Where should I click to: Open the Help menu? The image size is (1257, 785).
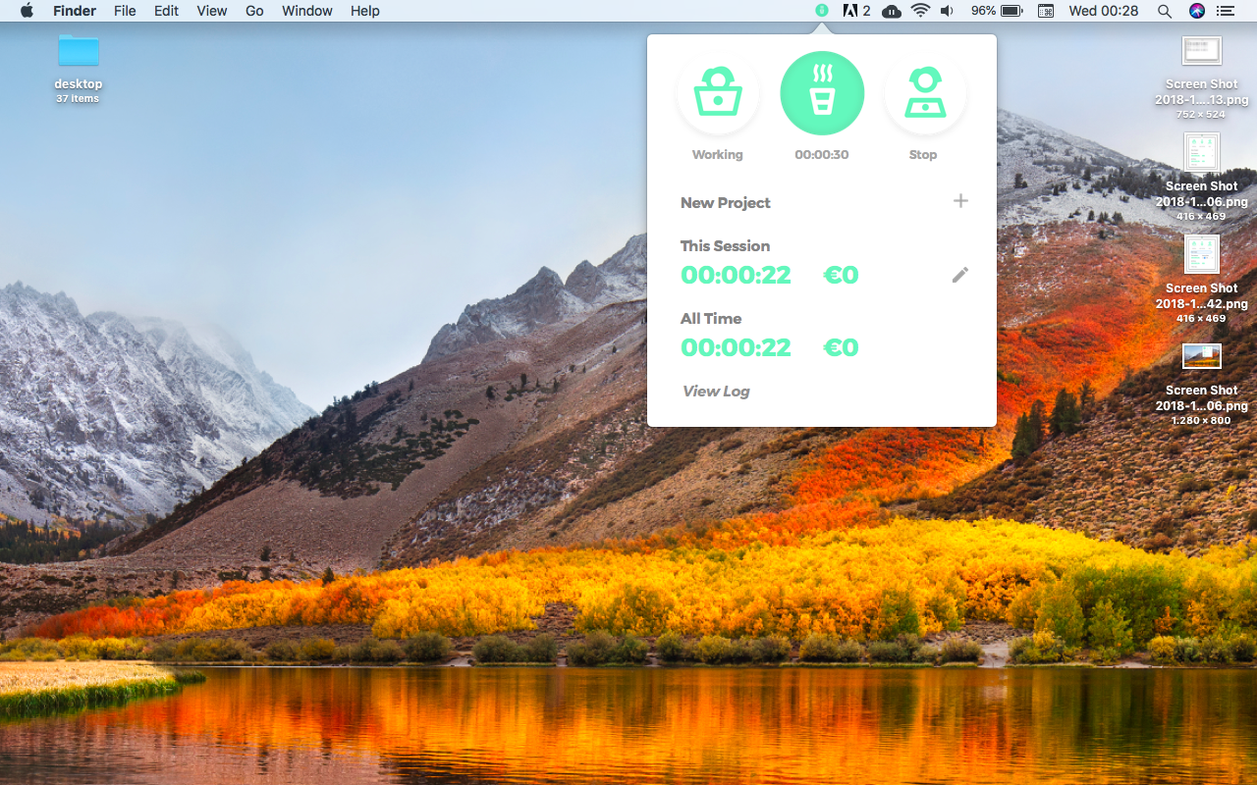click(x=364, y=11)
